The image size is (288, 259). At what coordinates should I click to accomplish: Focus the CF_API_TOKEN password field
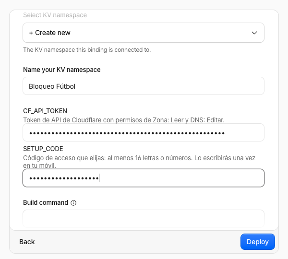click(144, 132)
